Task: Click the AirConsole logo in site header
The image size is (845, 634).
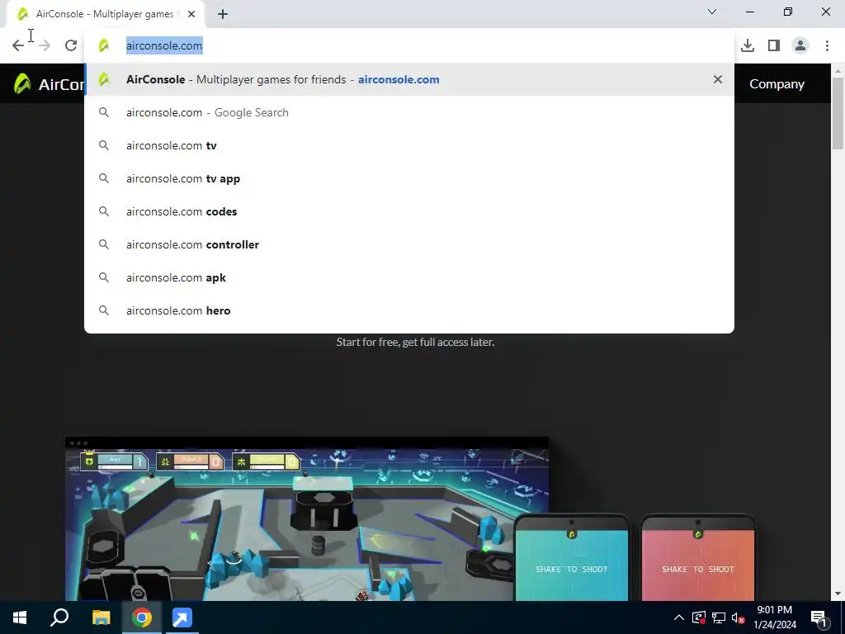Action: coord(49,84)
